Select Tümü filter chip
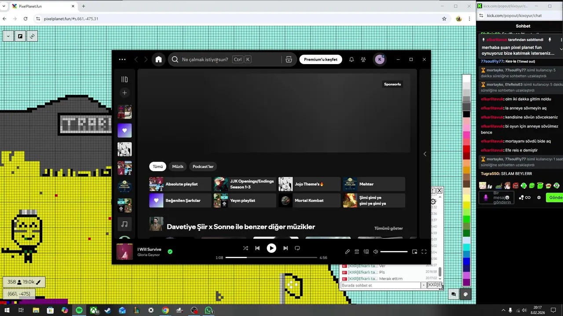This screenshot has width=563, height=316. pos(157,166)
